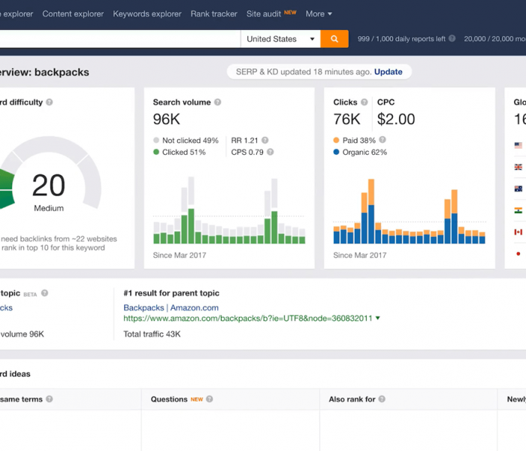Click Update link for SERP & KD

(388, 72)
